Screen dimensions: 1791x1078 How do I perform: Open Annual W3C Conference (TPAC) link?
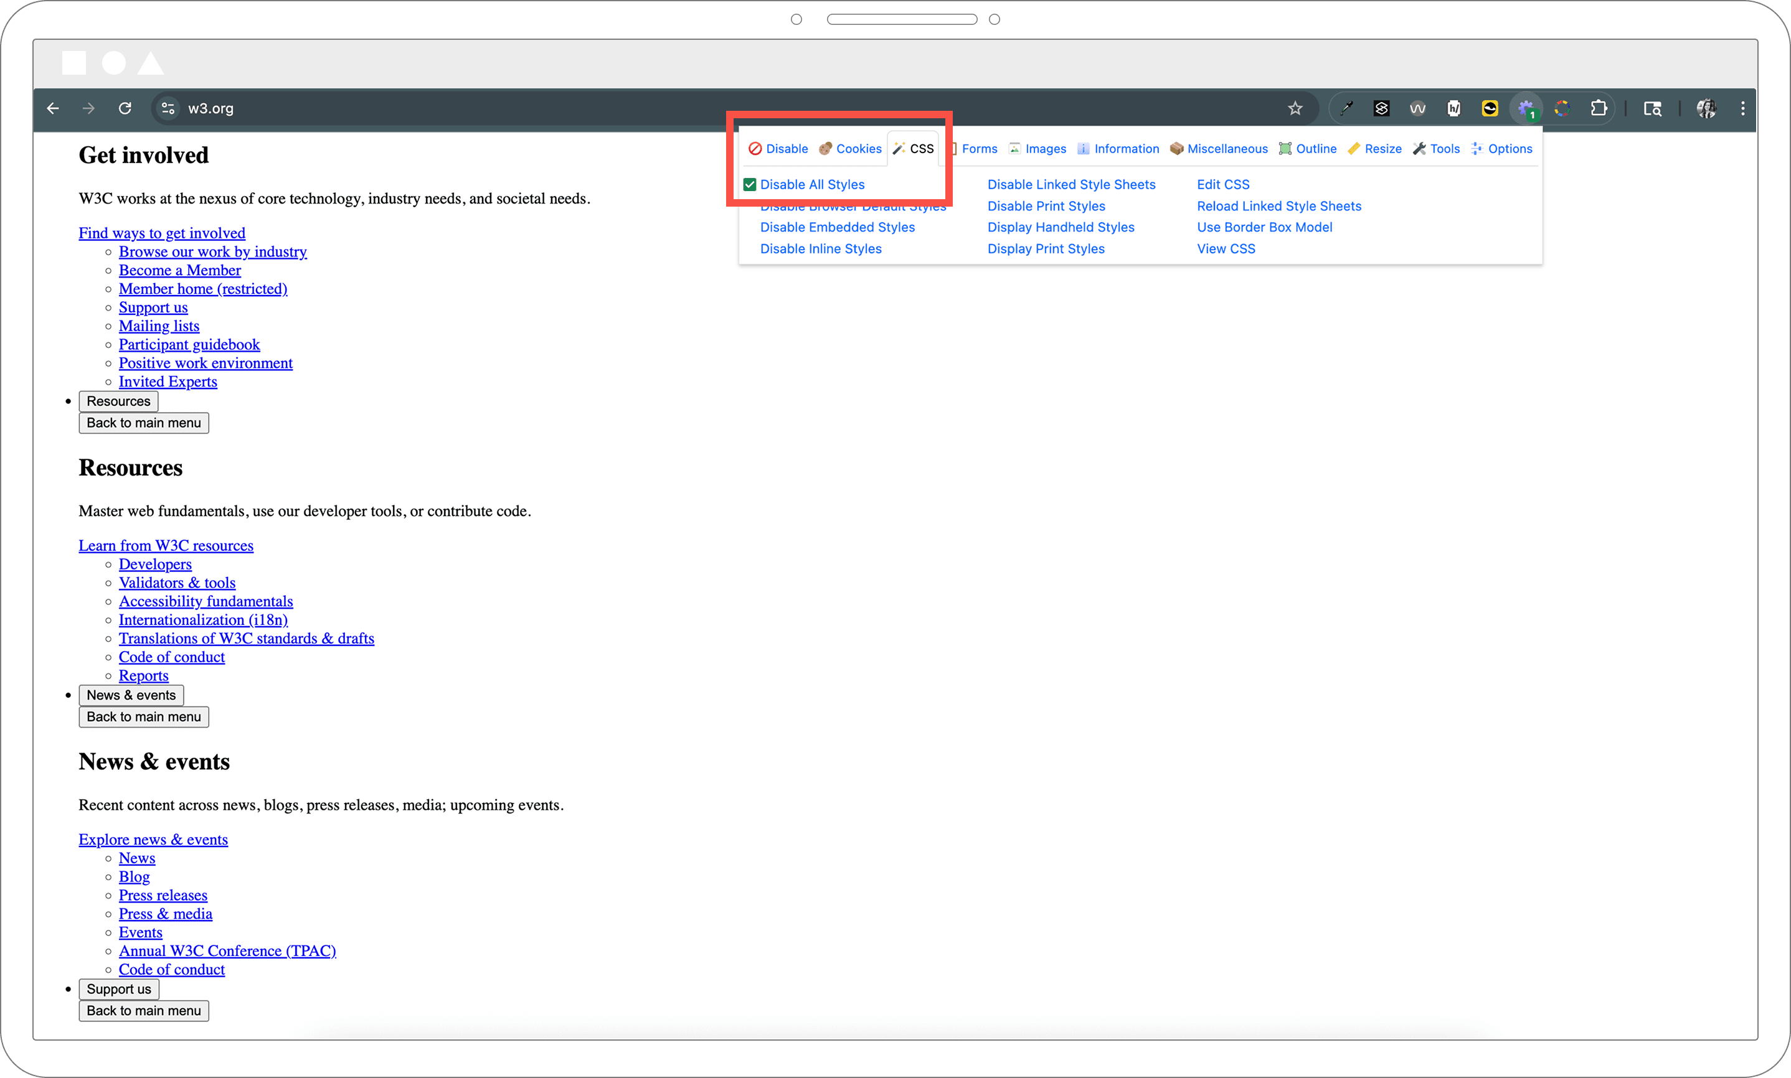(227, 952)
